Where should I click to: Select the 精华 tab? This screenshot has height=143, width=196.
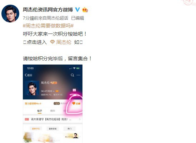[52, 111]
